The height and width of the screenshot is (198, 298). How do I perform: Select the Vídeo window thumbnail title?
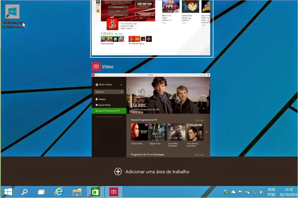(108, 67)
